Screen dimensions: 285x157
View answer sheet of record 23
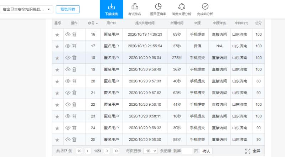[x=68, y=116]
